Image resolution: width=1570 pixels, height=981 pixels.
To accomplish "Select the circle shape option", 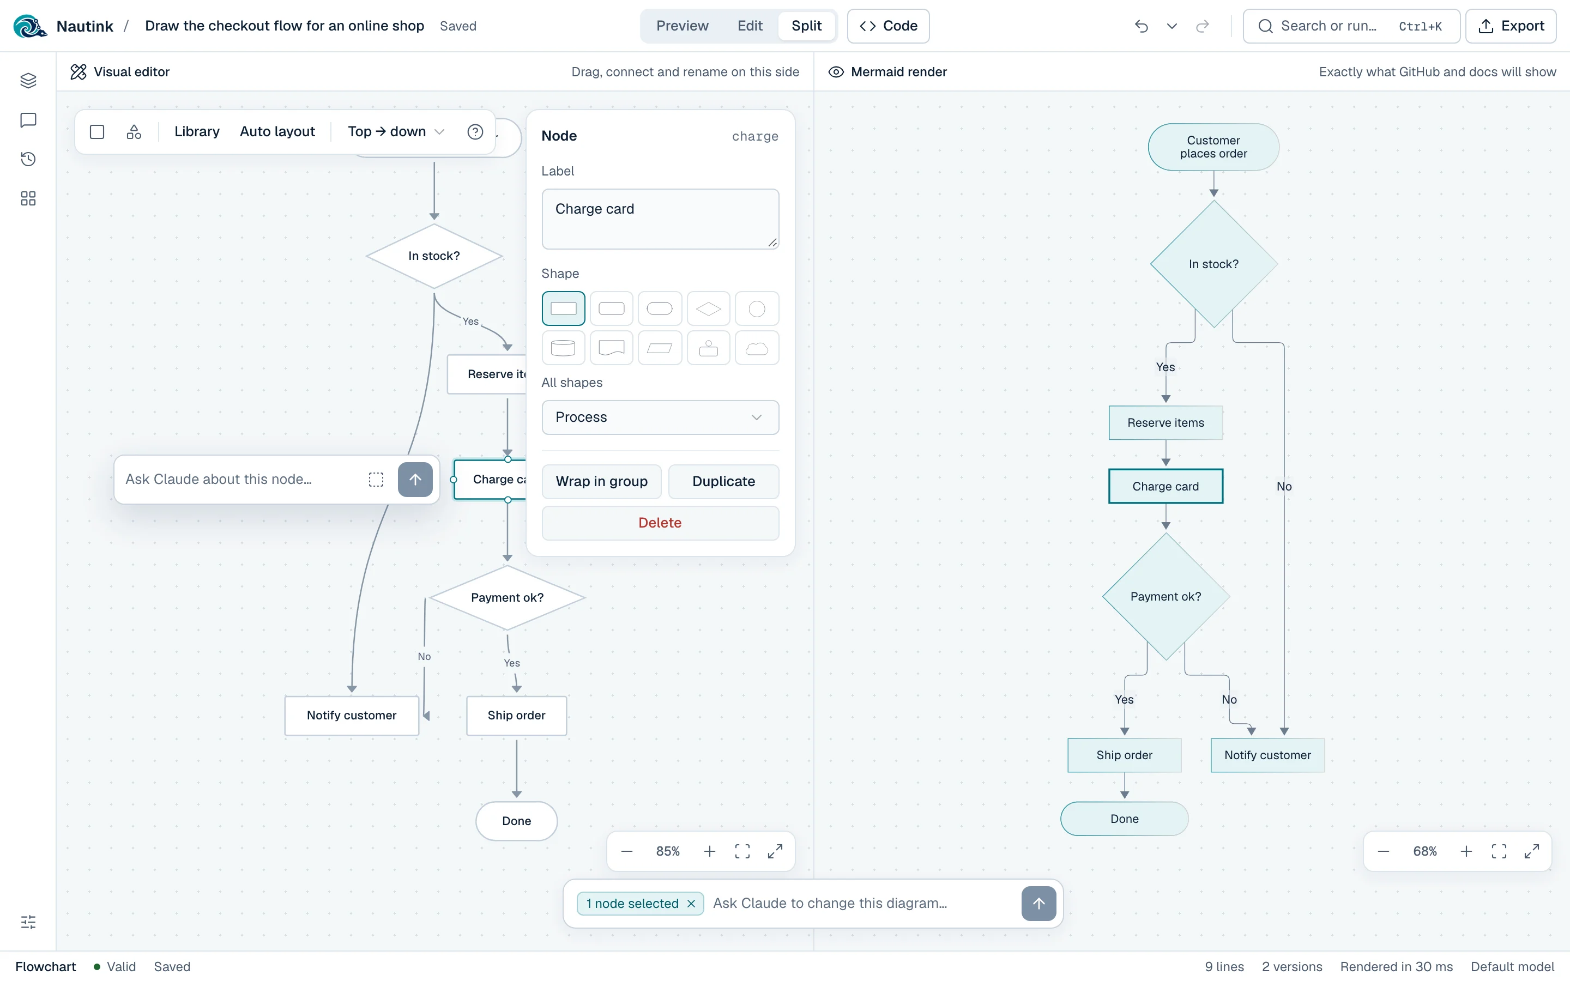I will (x=757, y=309).
